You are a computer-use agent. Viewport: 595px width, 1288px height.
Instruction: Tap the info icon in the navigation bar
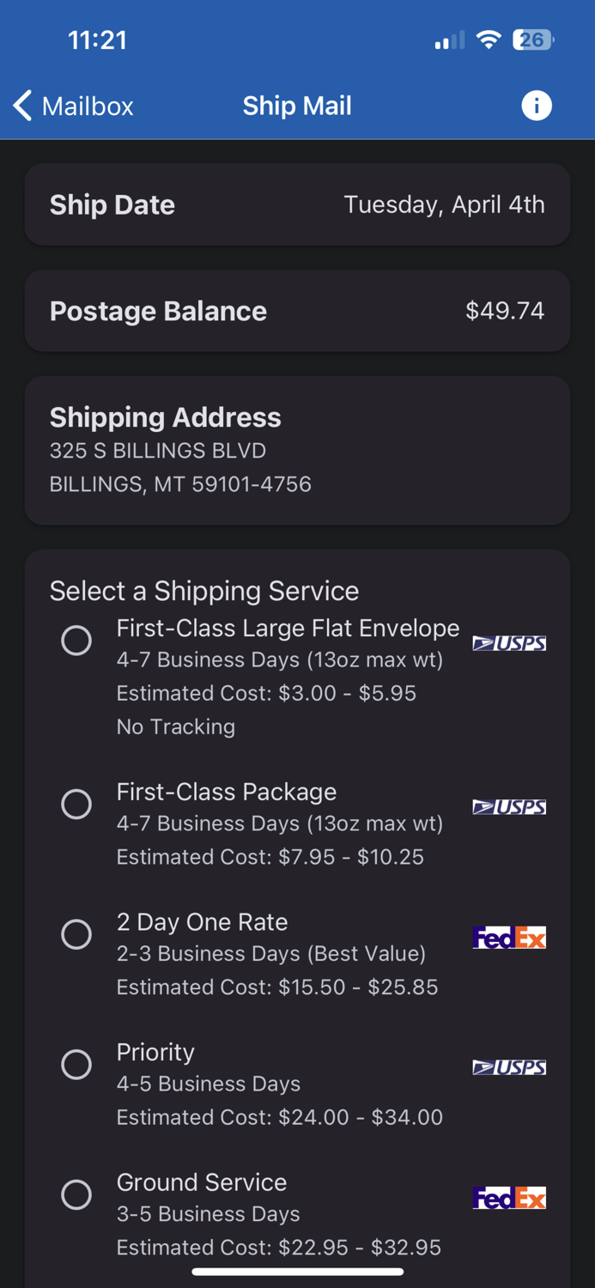pos(537,106)
